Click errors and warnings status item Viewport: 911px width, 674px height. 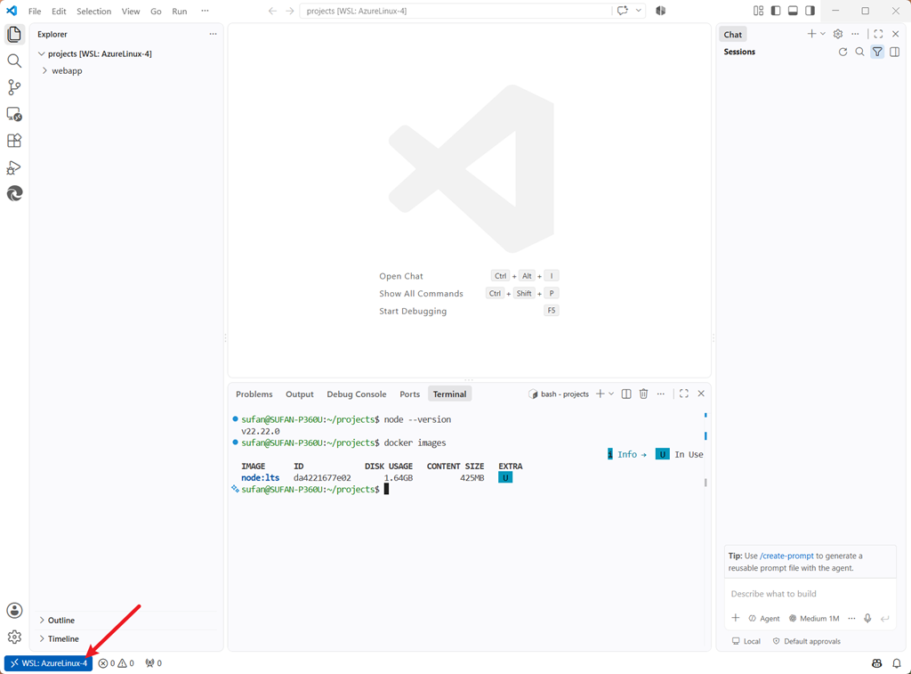pyautogui.click(x=117, y=663)
